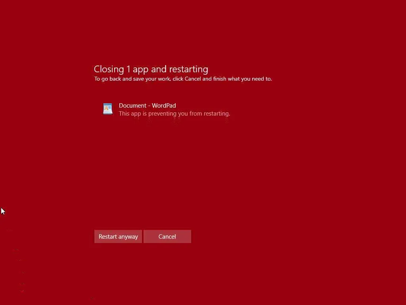Click the 'Closing 1 app and restarting' heading

pos(151,69)
